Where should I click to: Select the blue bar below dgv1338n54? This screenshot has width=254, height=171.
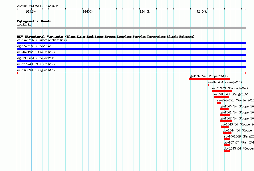[x=131, y=61]
